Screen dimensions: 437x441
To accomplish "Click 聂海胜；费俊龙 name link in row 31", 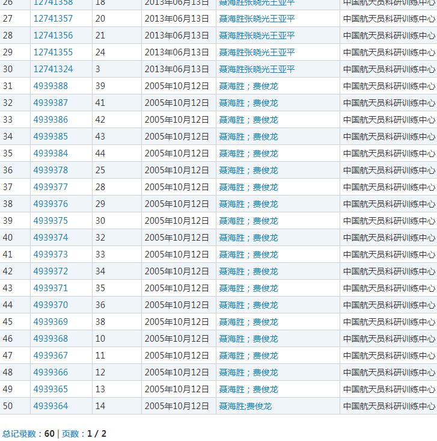I will (248, 86).
